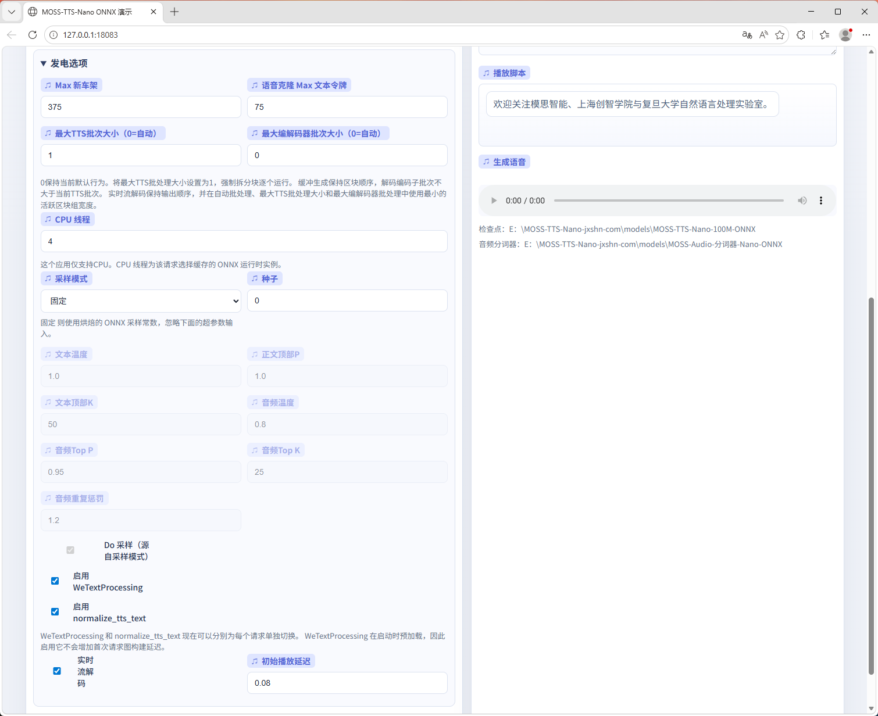Open the read aloud icon in address bar
The height and width of the screenshot is (716, 878).
pos(763,35)
